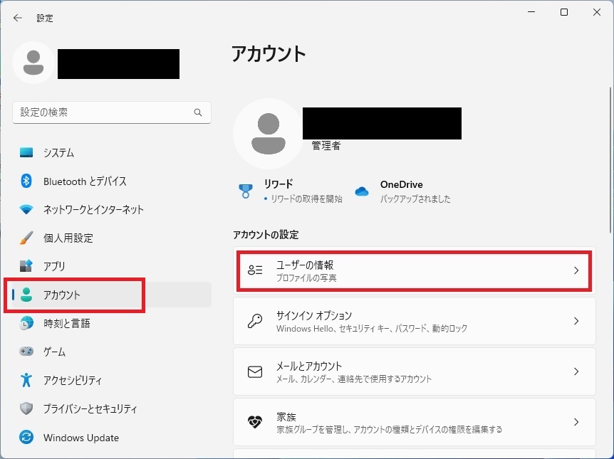Click the 時刻と言語 globe clock icon

pyautogui.click(x=26, y=323)
